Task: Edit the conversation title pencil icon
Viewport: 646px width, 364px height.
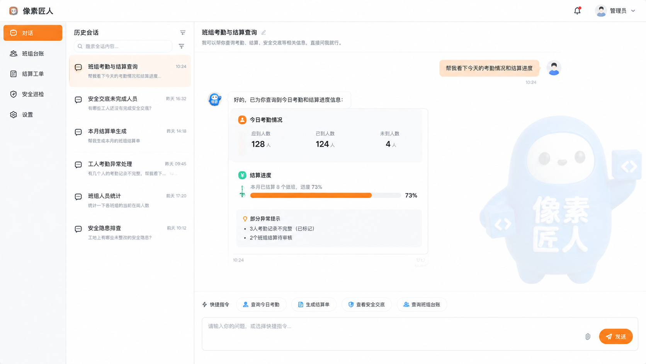Action: pos(263,32)
